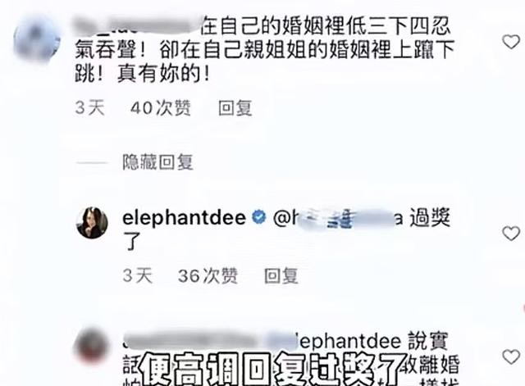Open the blurred avatar of the top commenter

37,39
